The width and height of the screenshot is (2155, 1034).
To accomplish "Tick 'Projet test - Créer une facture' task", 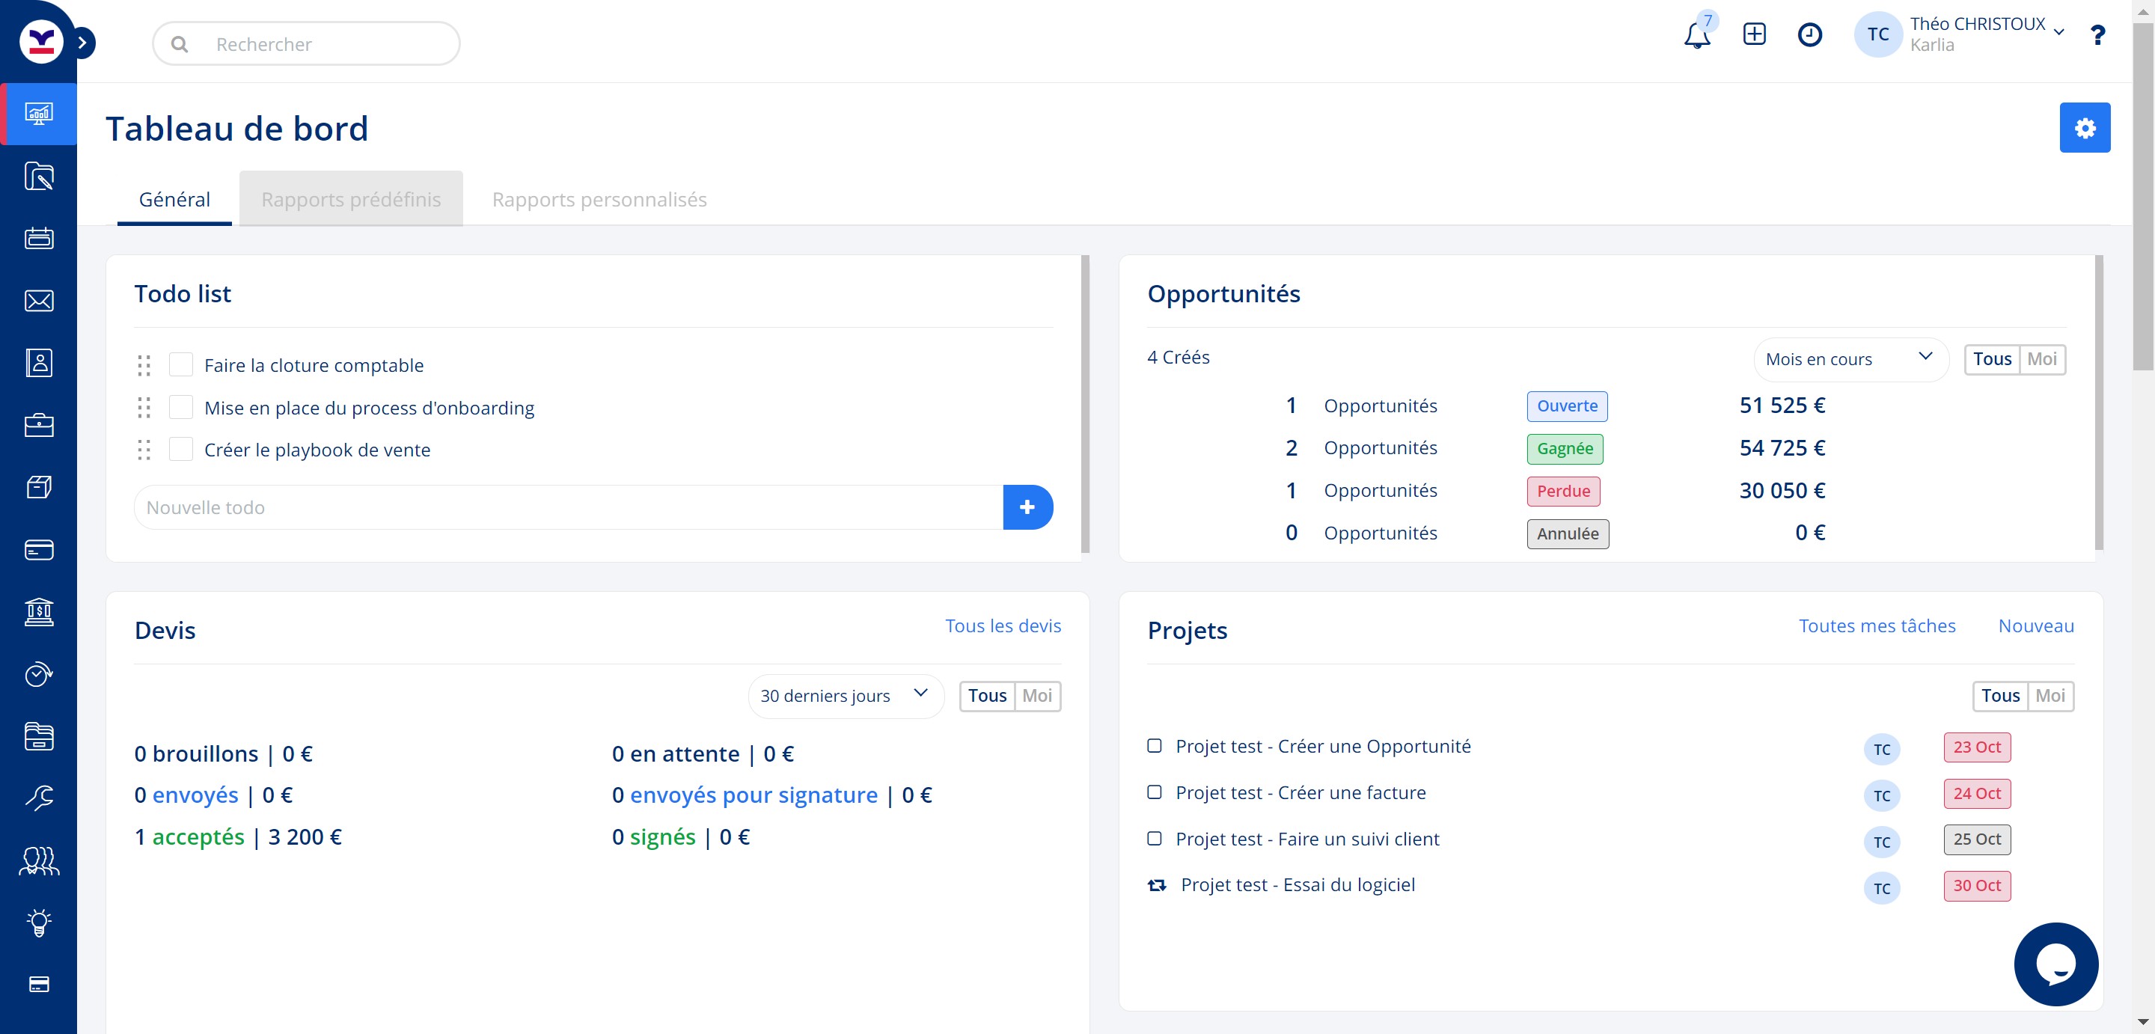I will coord(1154,792).
